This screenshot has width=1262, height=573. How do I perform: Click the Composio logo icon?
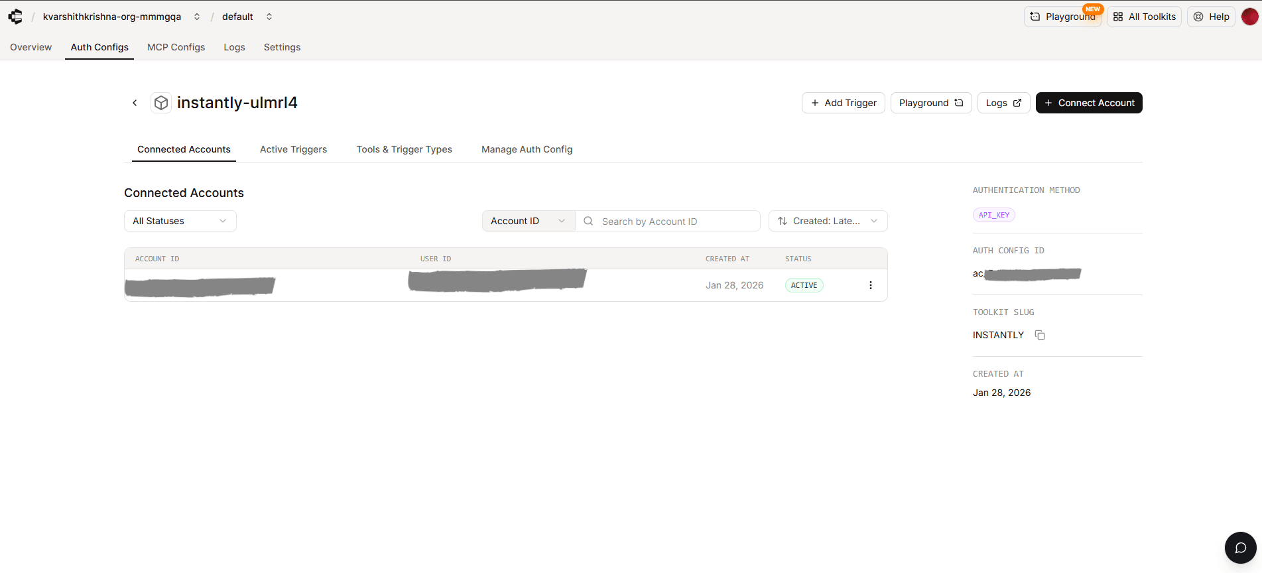tap(15, 17)
